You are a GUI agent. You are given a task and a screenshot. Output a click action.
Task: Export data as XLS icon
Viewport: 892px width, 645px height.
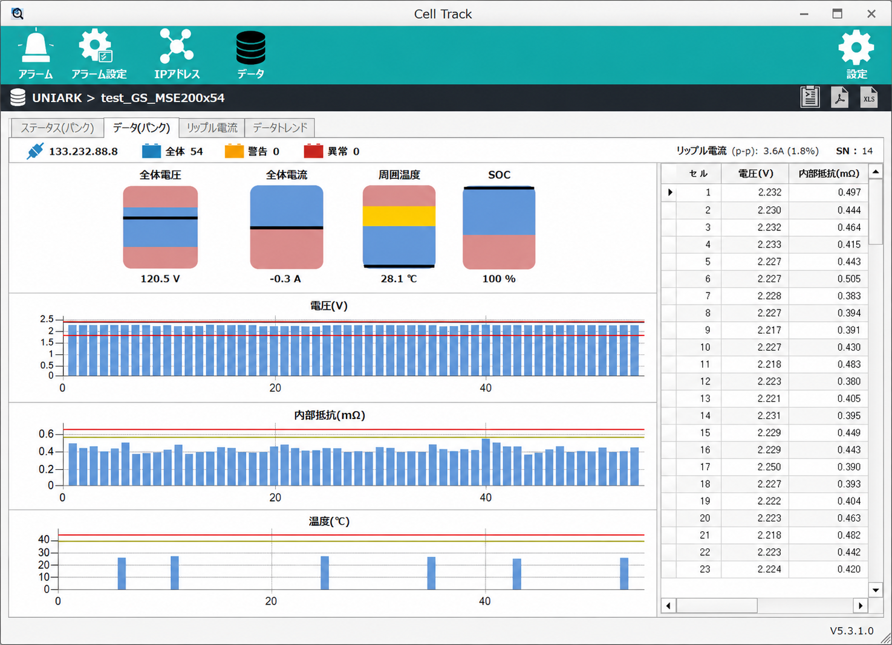pos(868,97)
